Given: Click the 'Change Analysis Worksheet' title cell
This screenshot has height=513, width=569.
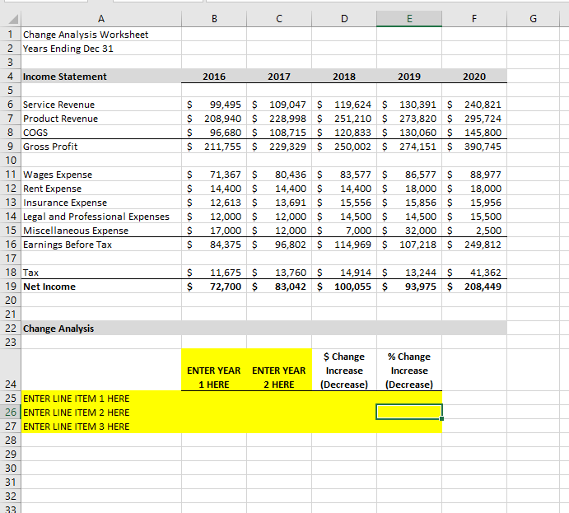Looking at the screenshot, I should pos(101,35).
